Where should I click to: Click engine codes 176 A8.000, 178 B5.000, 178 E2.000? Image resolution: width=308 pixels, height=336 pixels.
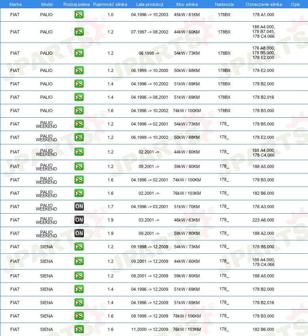pyautogui.click(x=263, y=53)
